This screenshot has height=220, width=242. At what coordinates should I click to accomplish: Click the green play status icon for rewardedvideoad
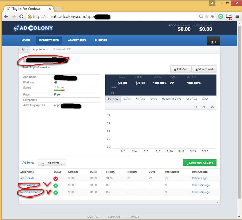pos(55,193)
